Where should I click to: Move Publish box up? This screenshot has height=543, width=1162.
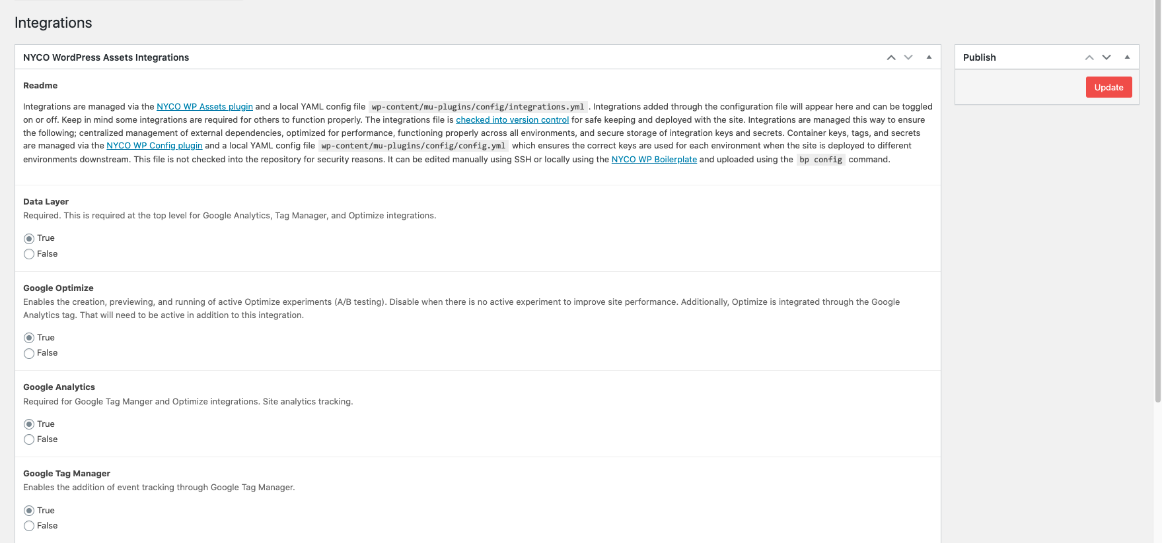coord(1089,57)
